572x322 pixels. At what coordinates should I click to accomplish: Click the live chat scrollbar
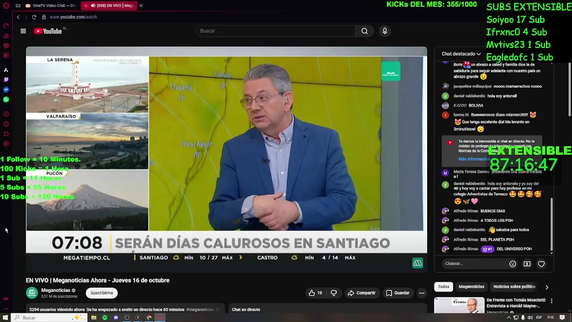(551, 225)
